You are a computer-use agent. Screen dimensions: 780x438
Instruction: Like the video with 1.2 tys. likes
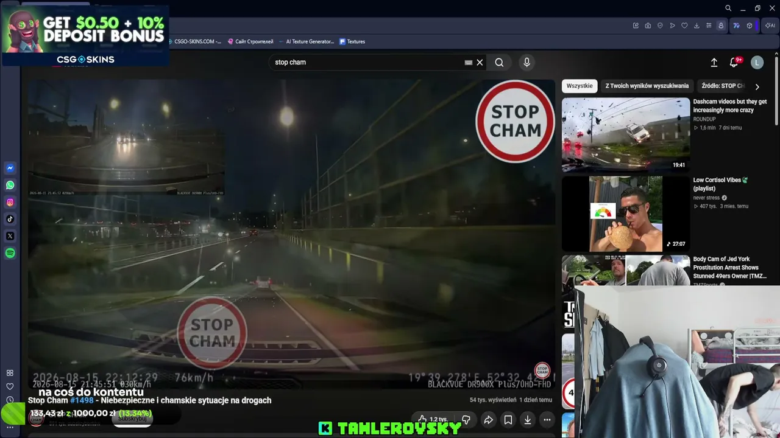pos(433,420)
